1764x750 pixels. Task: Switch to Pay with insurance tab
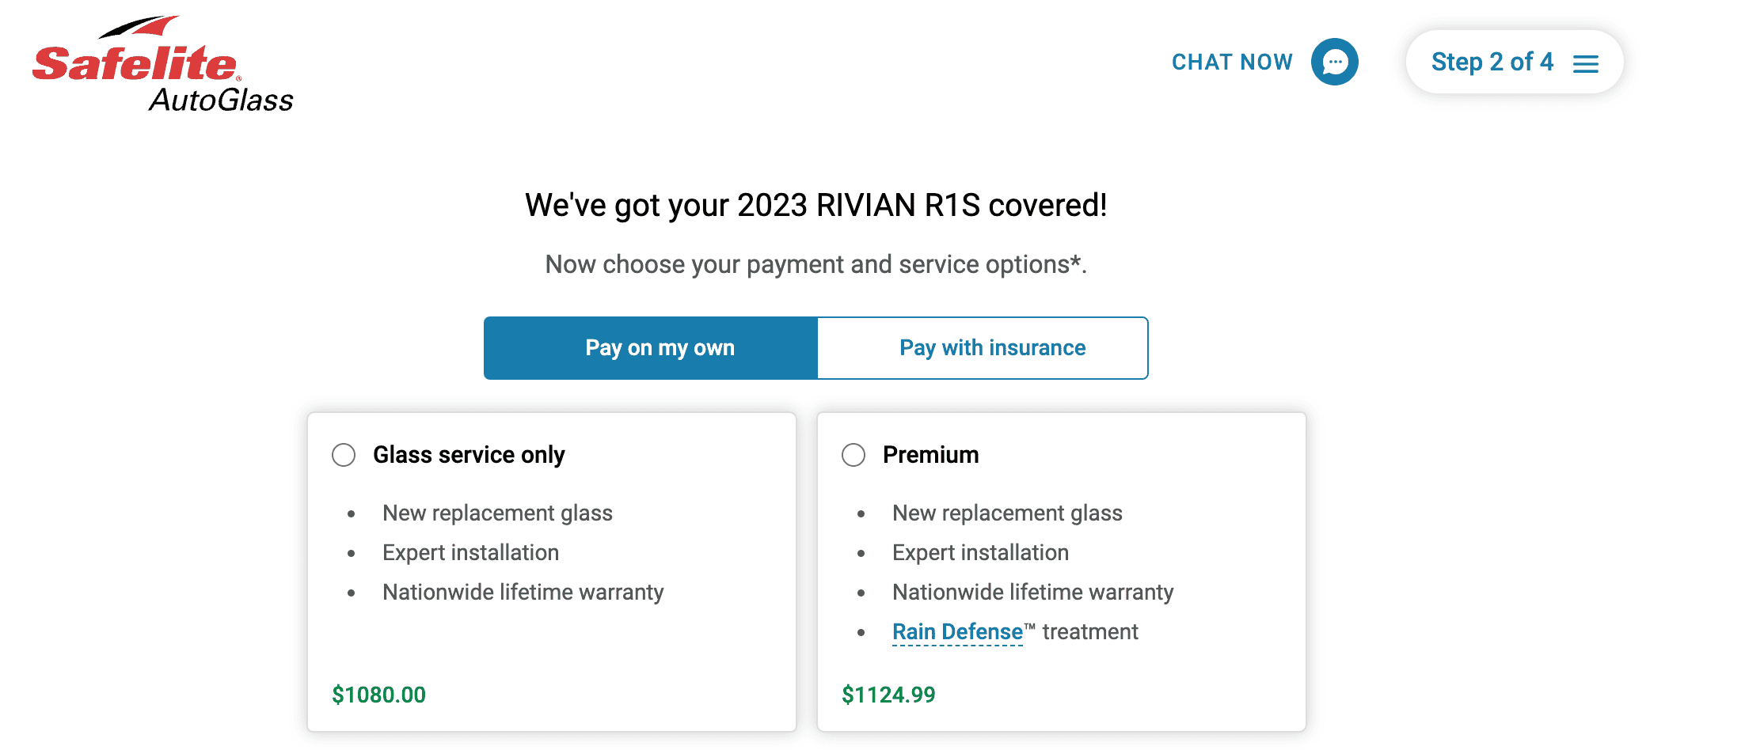click(983, 348)
